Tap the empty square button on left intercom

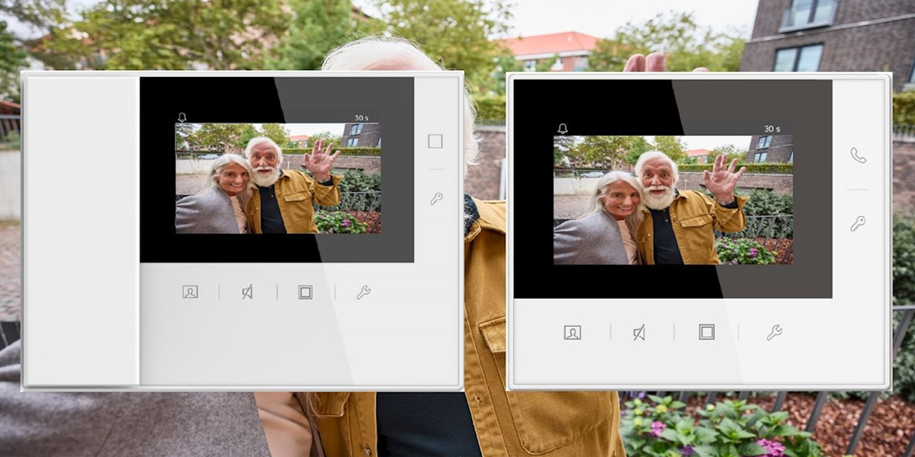pyautogui.click(x=435, y=141)
